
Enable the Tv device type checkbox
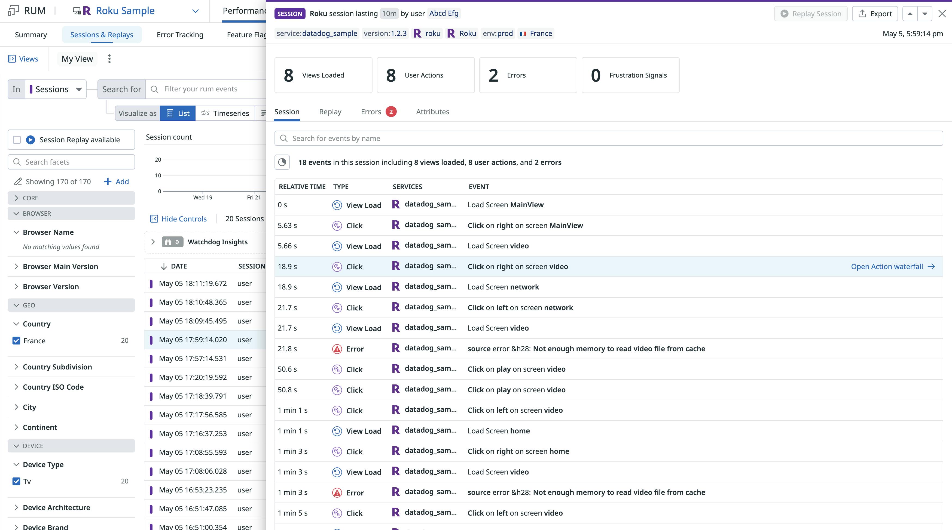[16, 482]
